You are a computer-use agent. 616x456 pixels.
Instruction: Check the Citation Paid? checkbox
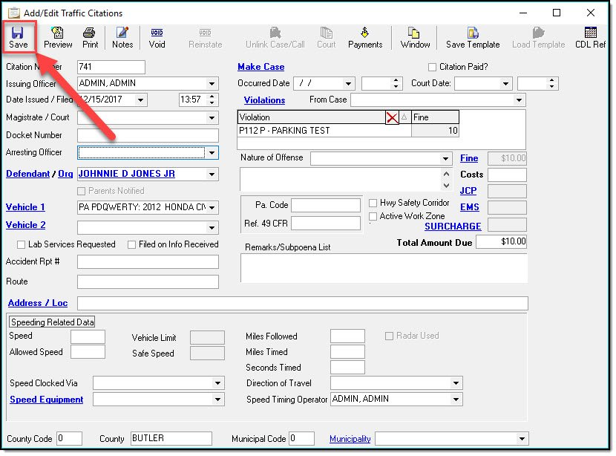coord(433,67)
